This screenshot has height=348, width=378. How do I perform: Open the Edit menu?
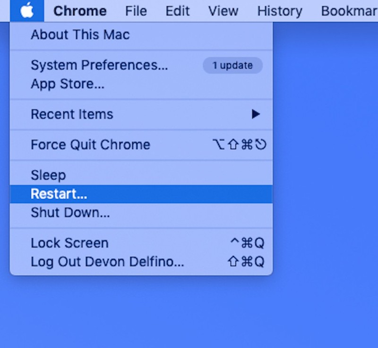[x=178, y=11]
